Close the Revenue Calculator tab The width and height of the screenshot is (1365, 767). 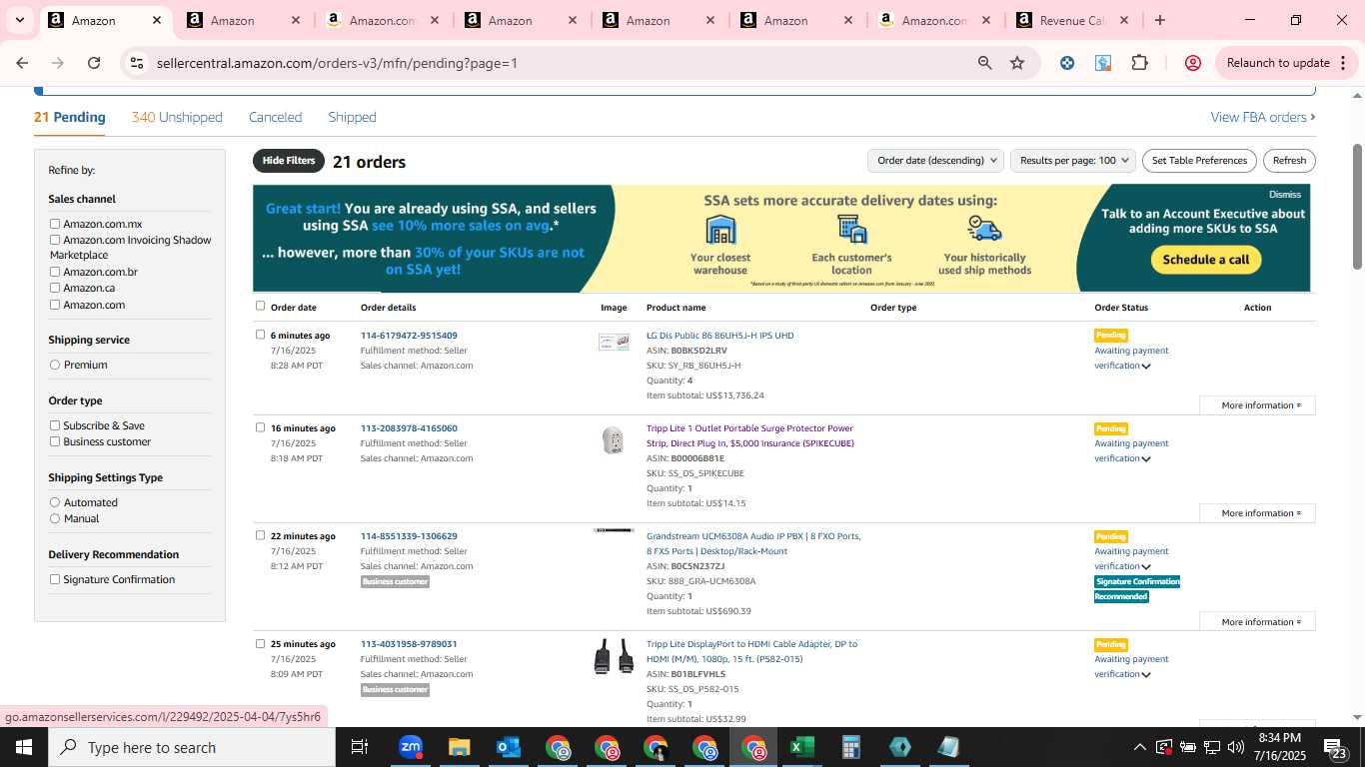[x=1123, y=20]
